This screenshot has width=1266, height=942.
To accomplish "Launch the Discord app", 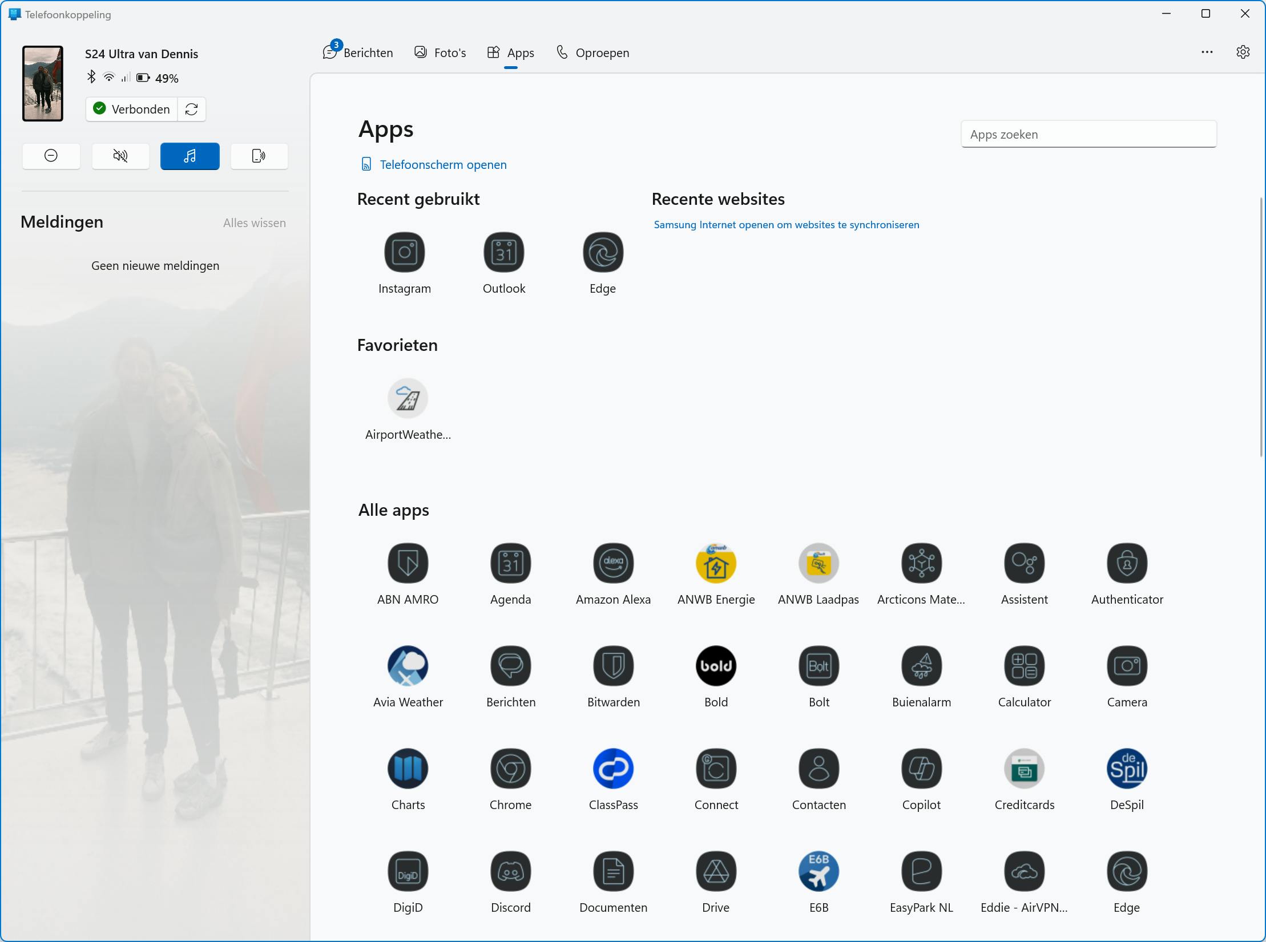I will click(x=510, y=871).
